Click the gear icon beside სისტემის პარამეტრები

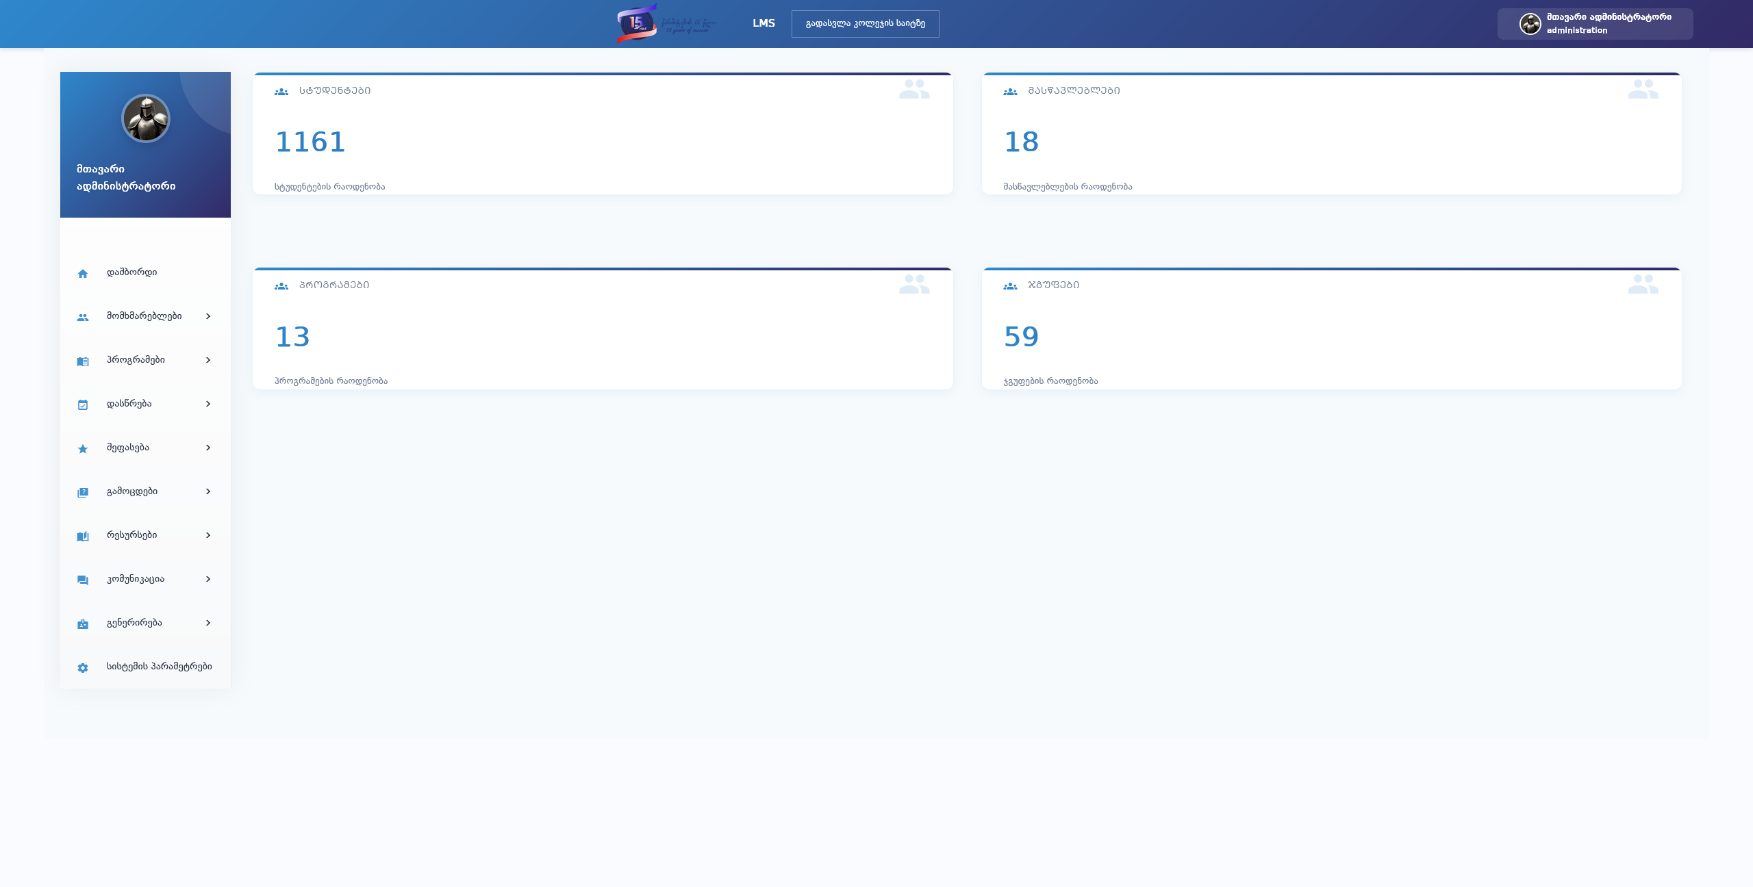tap(83, 667)
